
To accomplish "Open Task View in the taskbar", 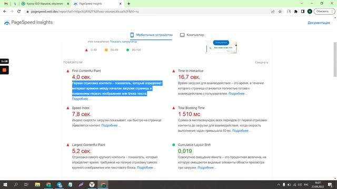I will pyautogui.click(x=26, y=184).
